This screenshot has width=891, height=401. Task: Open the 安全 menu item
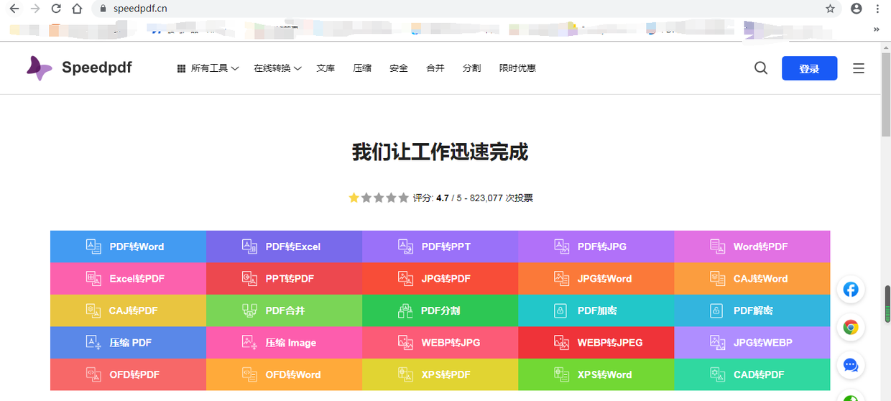click(x=399, y=68)
